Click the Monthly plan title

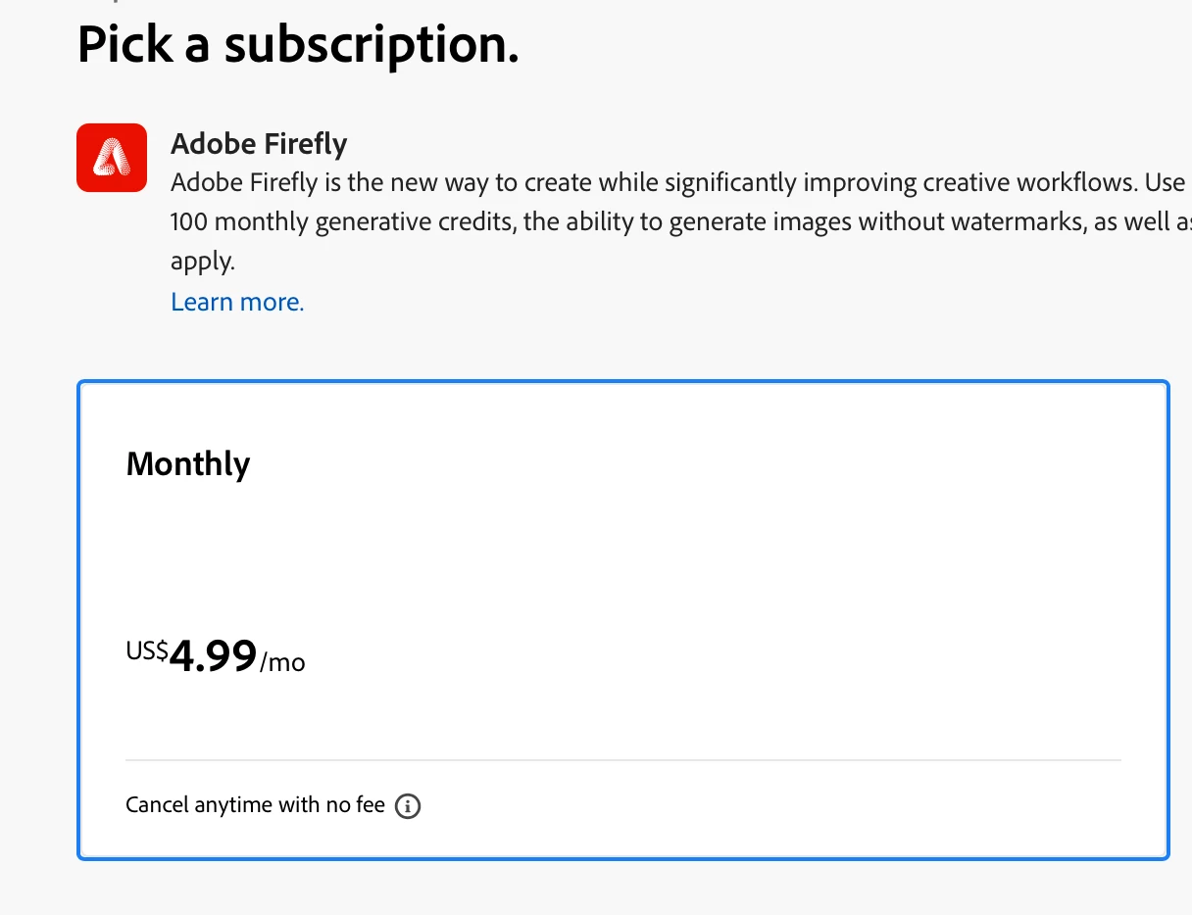188,463
